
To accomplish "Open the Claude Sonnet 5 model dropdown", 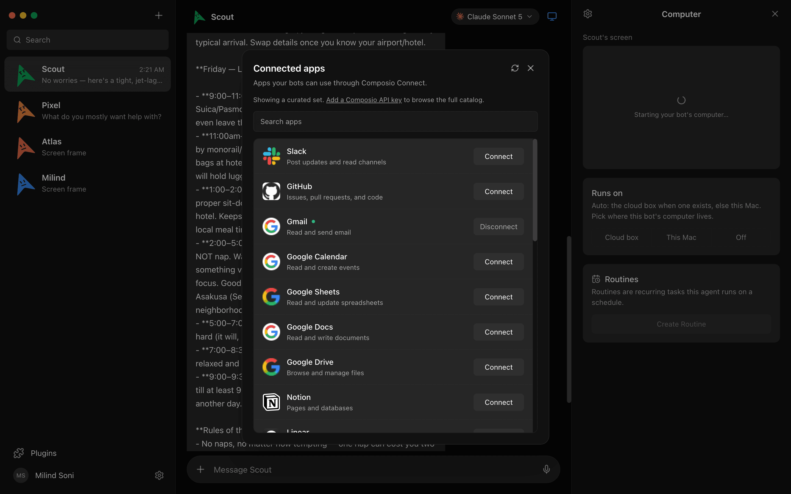I will pyautogui.click(x=495, y=17).
